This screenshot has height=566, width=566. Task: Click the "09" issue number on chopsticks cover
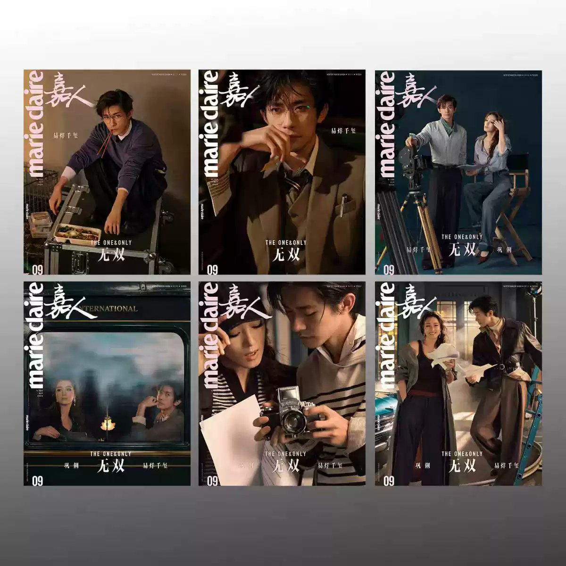click(x=37, y=269)
